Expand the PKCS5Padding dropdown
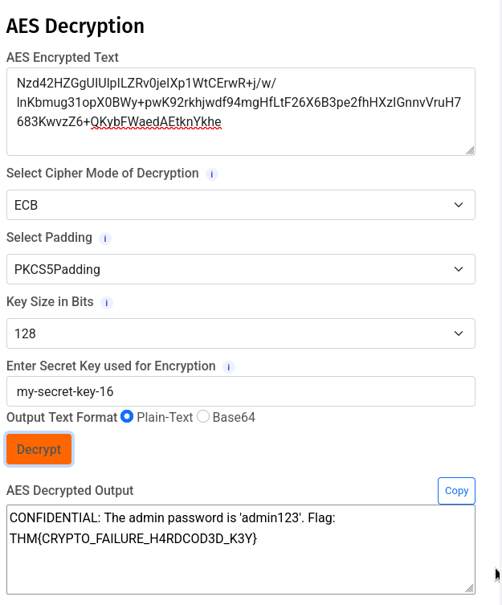The height and width of the screenshot is (605, 502). (240, 269)
